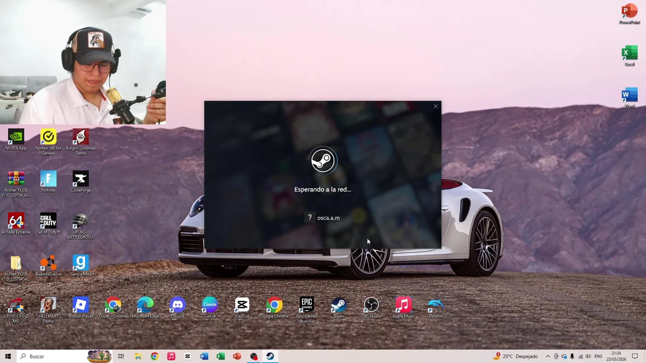Screen dimensions: 646x363
Task: Open CPUID CPU-Z MSI shortcut
Action: pyautogui.click(x=16, y=310)
